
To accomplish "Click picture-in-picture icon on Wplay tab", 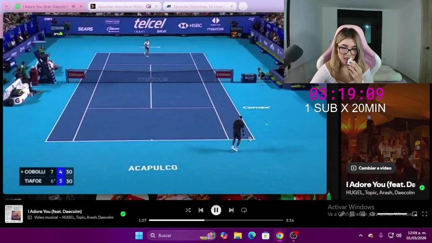I will [x=148, y=6].
